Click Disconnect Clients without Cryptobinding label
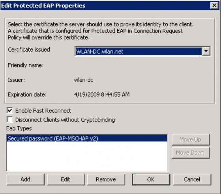This screenshot has width=221, height=194. (65, 120)
